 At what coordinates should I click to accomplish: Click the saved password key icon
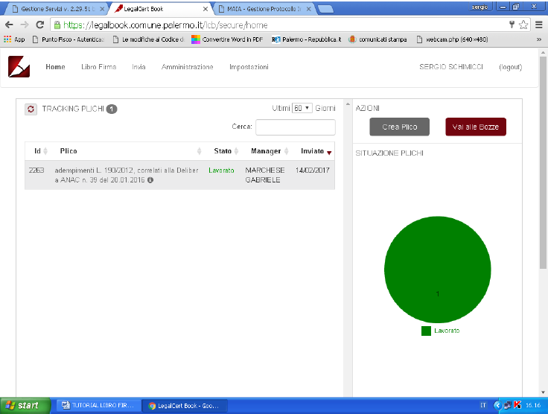pyautogui.click(x=512, y=25)
